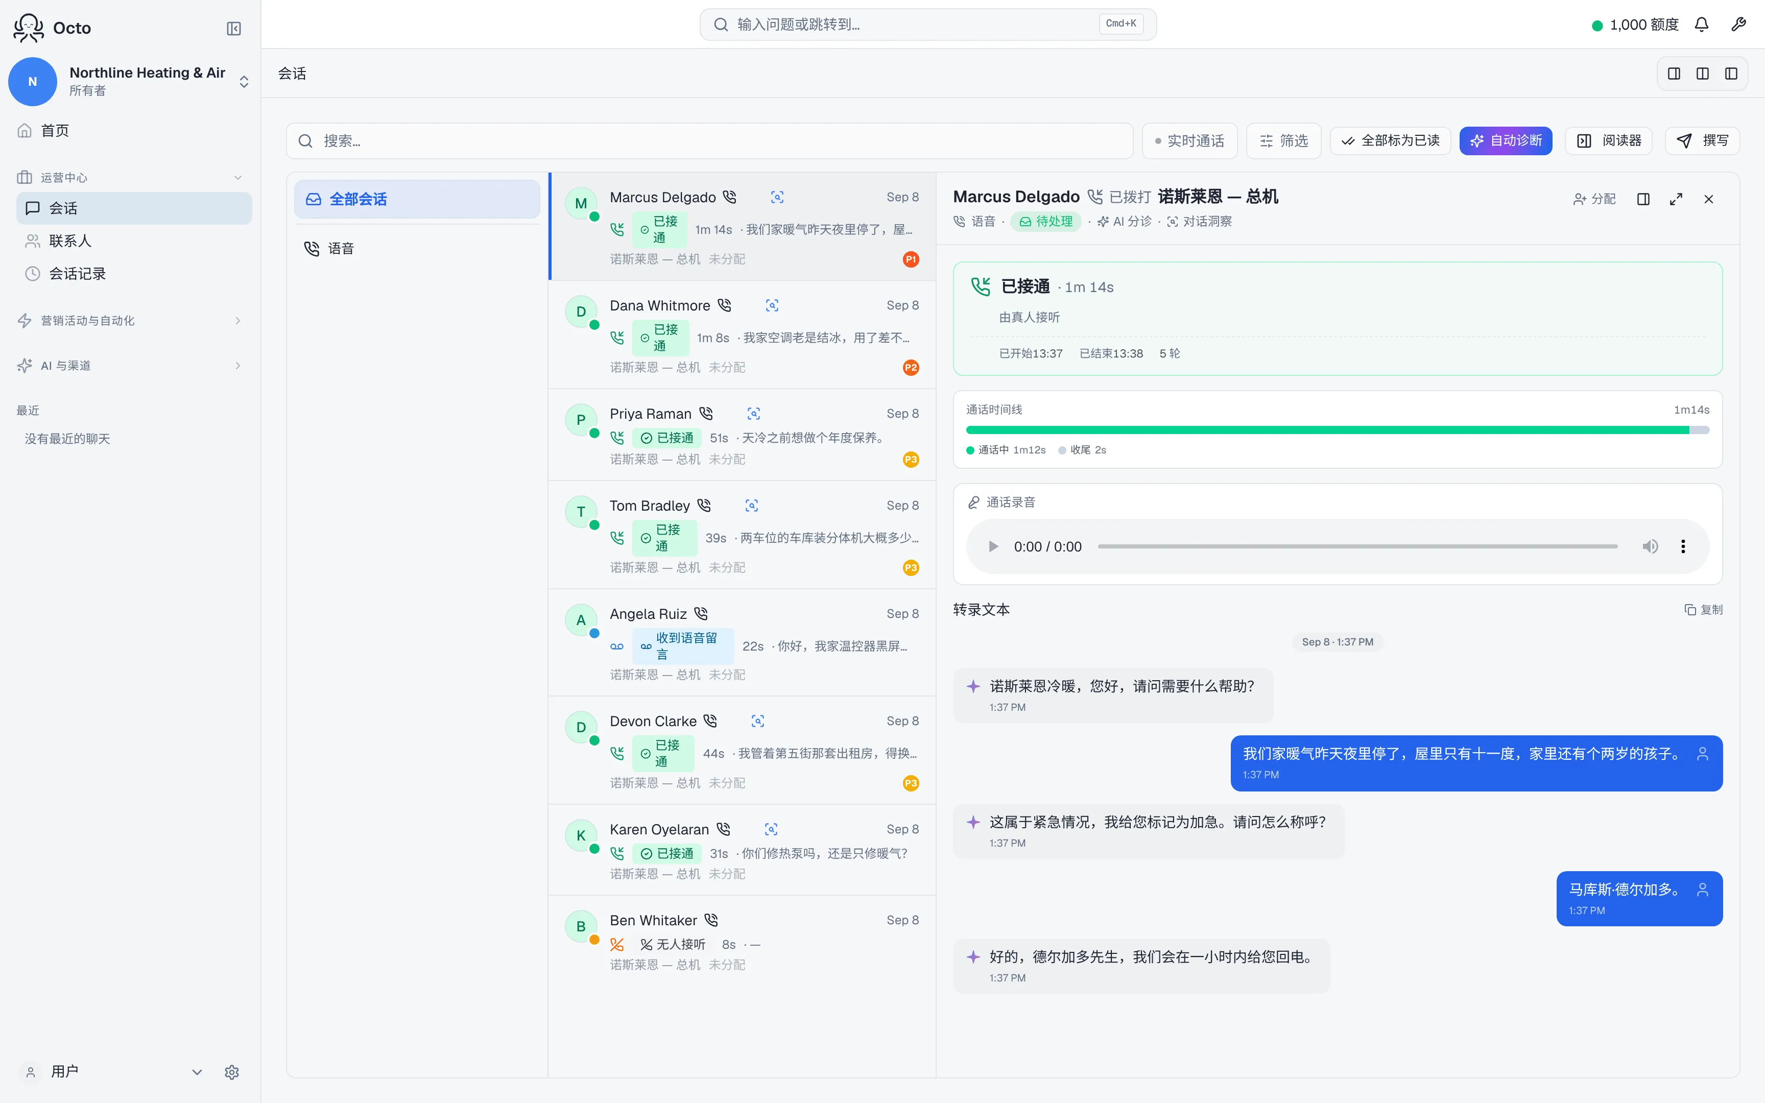1765x1103 pixels.
Task: Click 1,000 额度 credits indicator
Action: click(1634, 25)
